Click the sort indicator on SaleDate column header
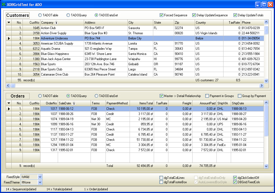275x193 pixels. click(74, 103)
